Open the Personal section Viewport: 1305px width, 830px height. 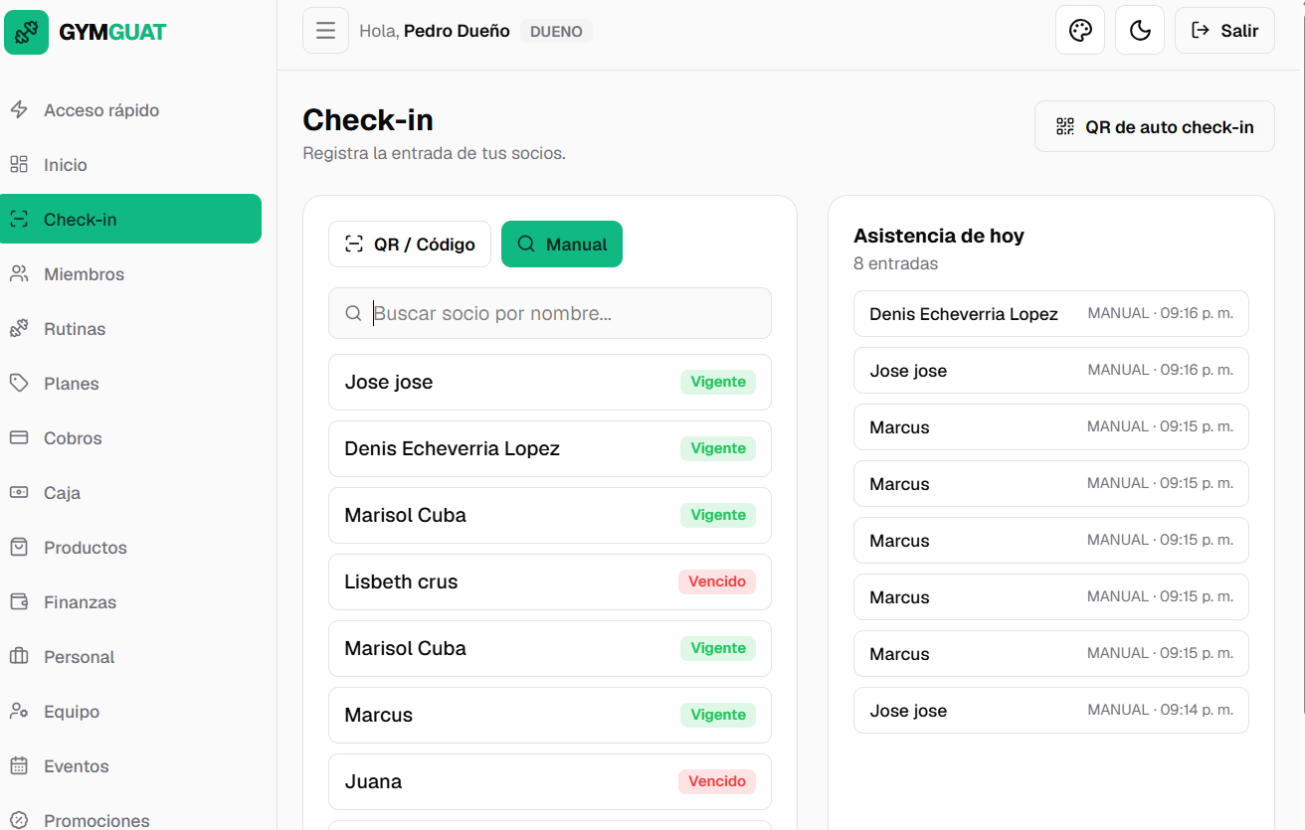coord(130,657)
